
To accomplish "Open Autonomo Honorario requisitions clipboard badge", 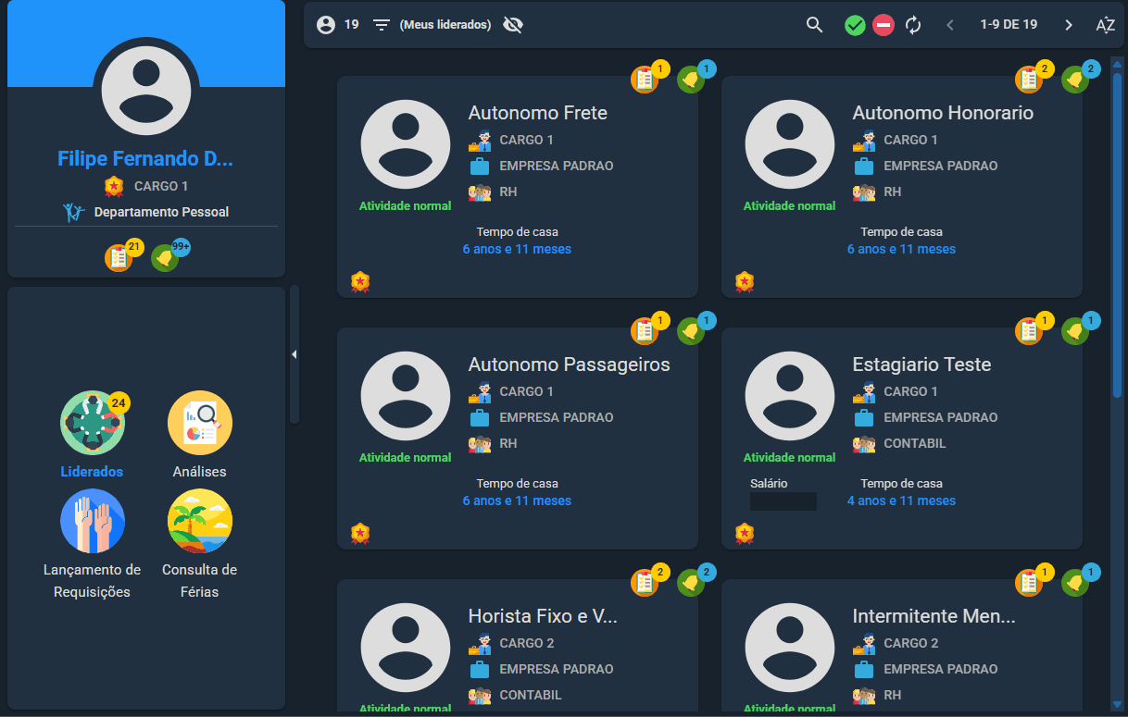I will coord(1029,80).
